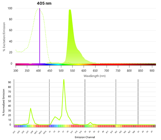Click the UV9 emission channel label
Image resolution: width=161 pixels, height=140 pixels.
pos(32,132)
